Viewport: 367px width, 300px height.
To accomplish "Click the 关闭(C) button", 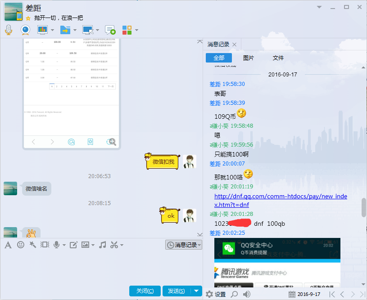I will 145,291.
